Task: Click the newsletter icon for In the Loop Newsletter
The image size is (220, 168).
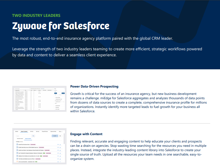Action: (x=17, y=161)
